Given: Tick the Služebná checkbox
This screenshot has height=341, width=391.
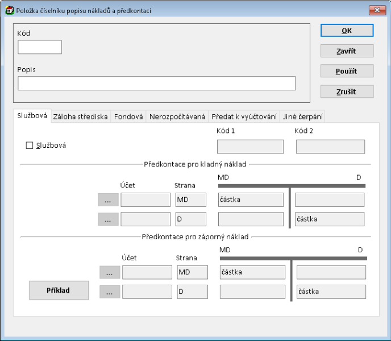Looking at the screenshot, I should (x=30, y=145).
